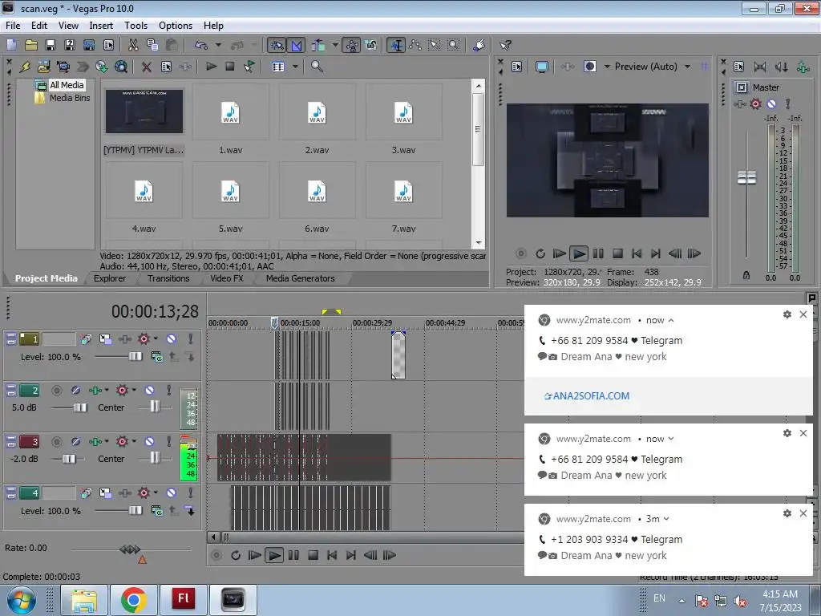The height and width of the screenshot is (616, 821).
Task: Select the YTPMV video thumbnail in media
Action: point(144,111)
